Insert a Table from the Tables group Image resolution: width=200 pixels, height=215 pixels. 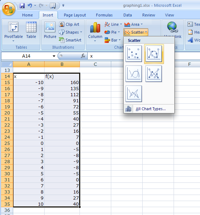pos(31,30)
